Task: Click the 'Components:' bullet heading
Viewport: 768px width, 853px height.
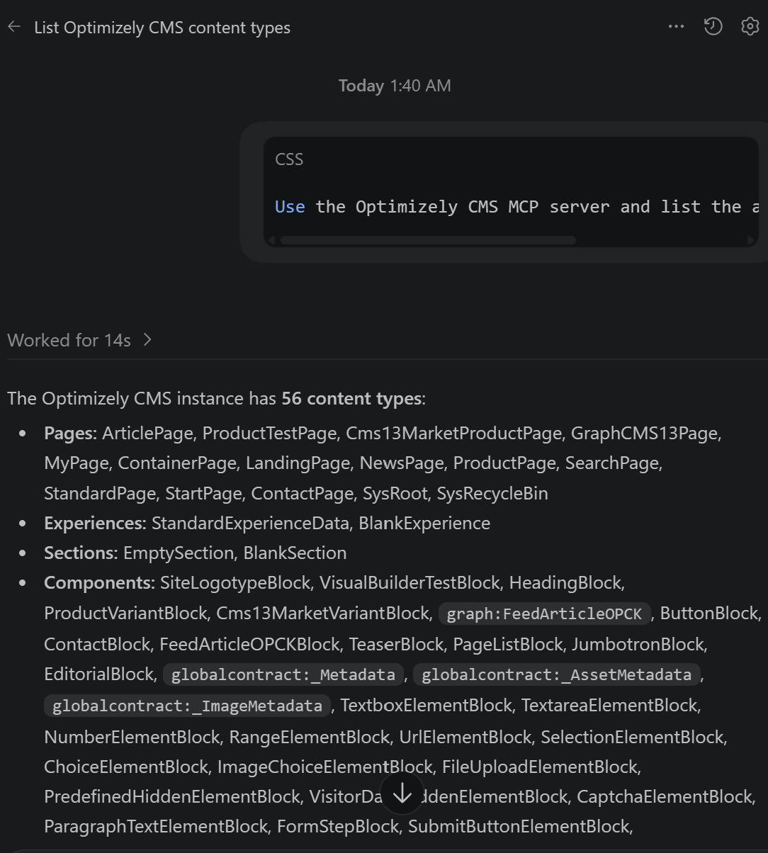Action: click(100, 582)
